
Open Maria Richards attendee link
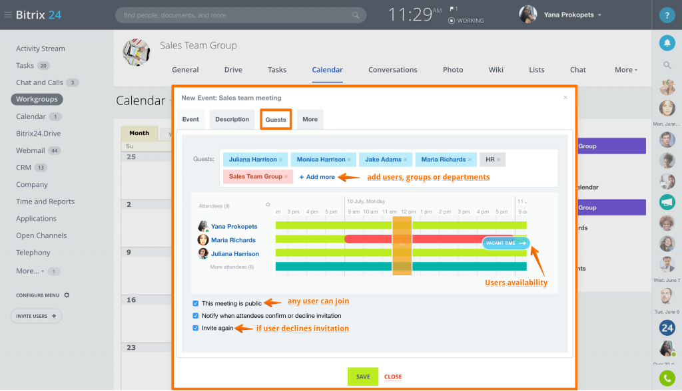point(233,240)
